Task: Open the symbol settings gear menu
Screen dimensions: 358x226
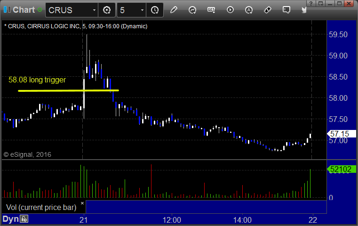Action: [107, 10]
